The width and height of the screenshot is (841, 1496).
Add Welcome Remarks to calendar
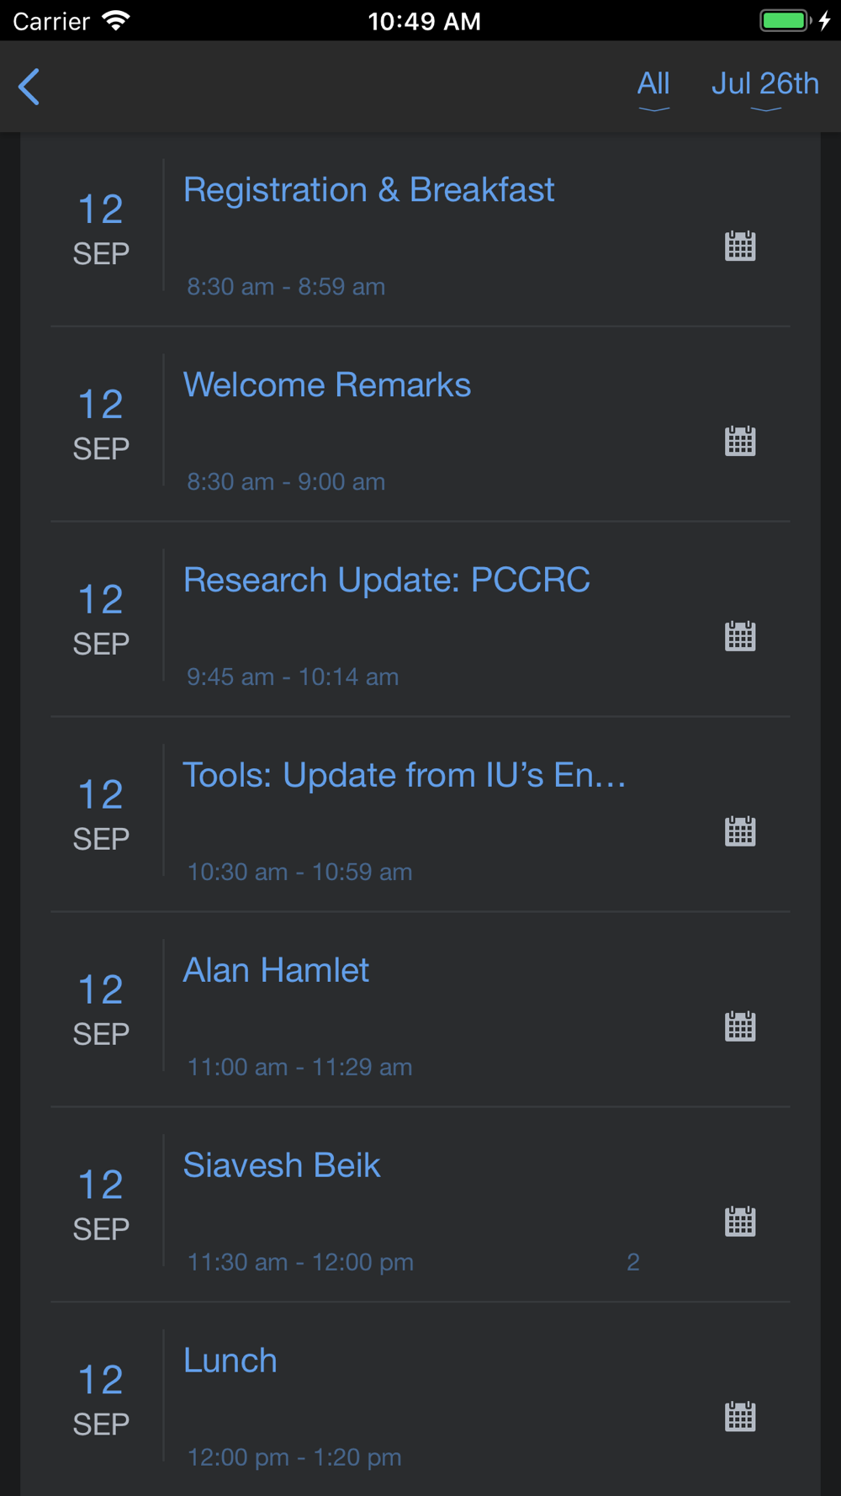click(740, 442)
